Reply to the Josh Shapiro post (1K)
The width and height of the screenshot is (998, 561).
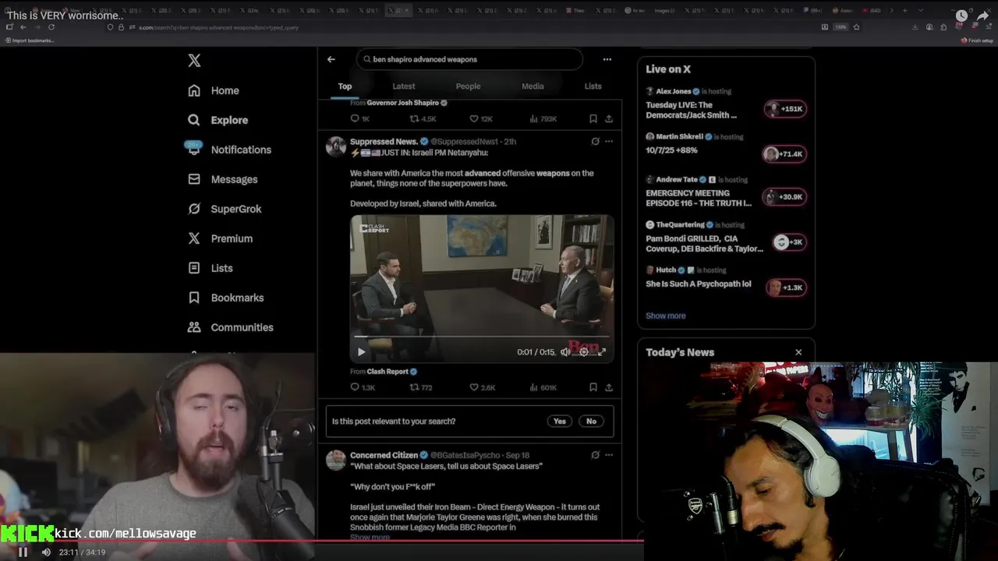(359, 118)
